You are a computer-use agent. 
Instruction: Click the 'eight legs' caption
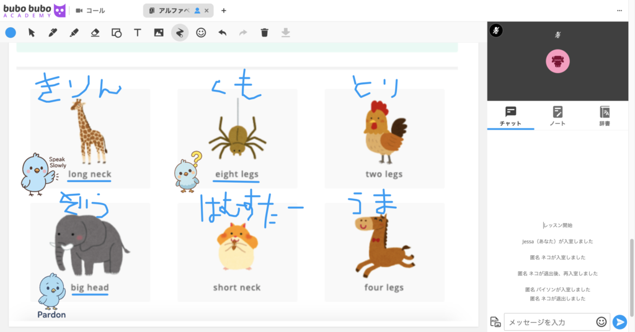(x=237, y=174)
